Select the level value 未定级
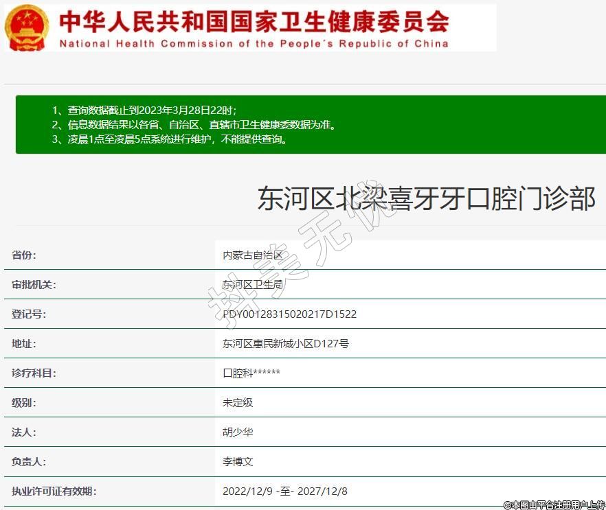This screenshot has height=510, width=606. [238, 403]
